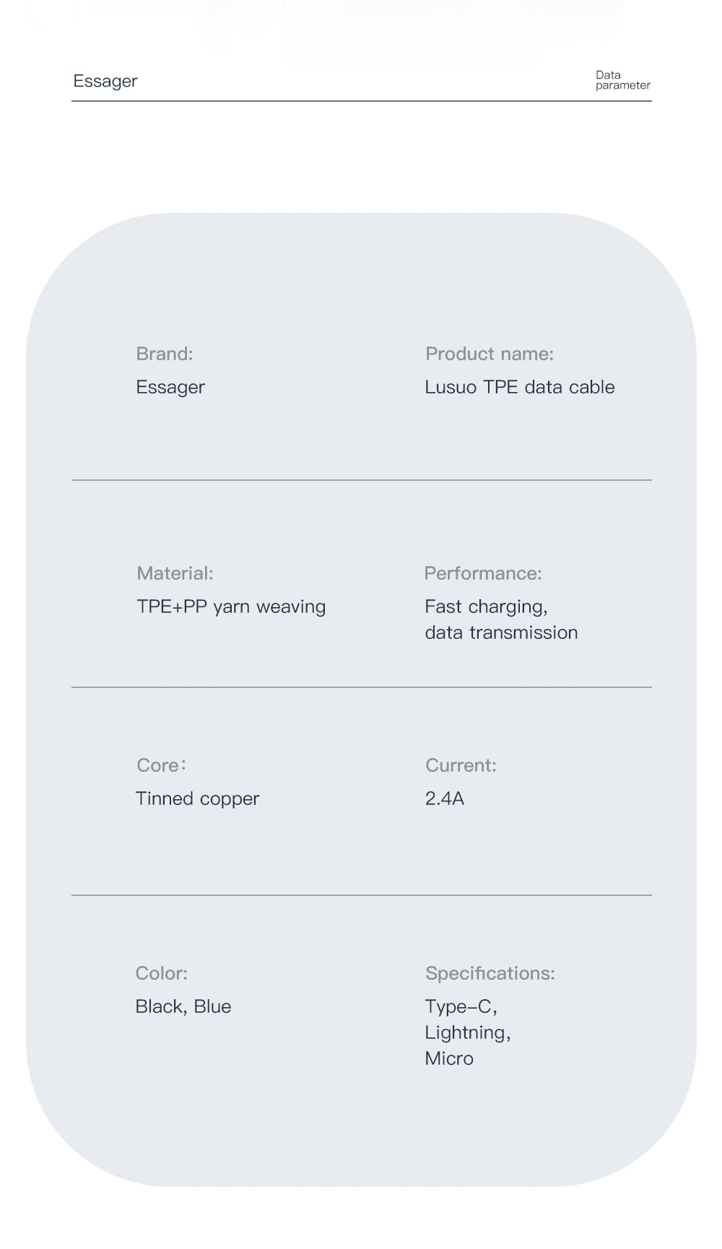
Task: Click the Essager header title
Action: point(105,81)
